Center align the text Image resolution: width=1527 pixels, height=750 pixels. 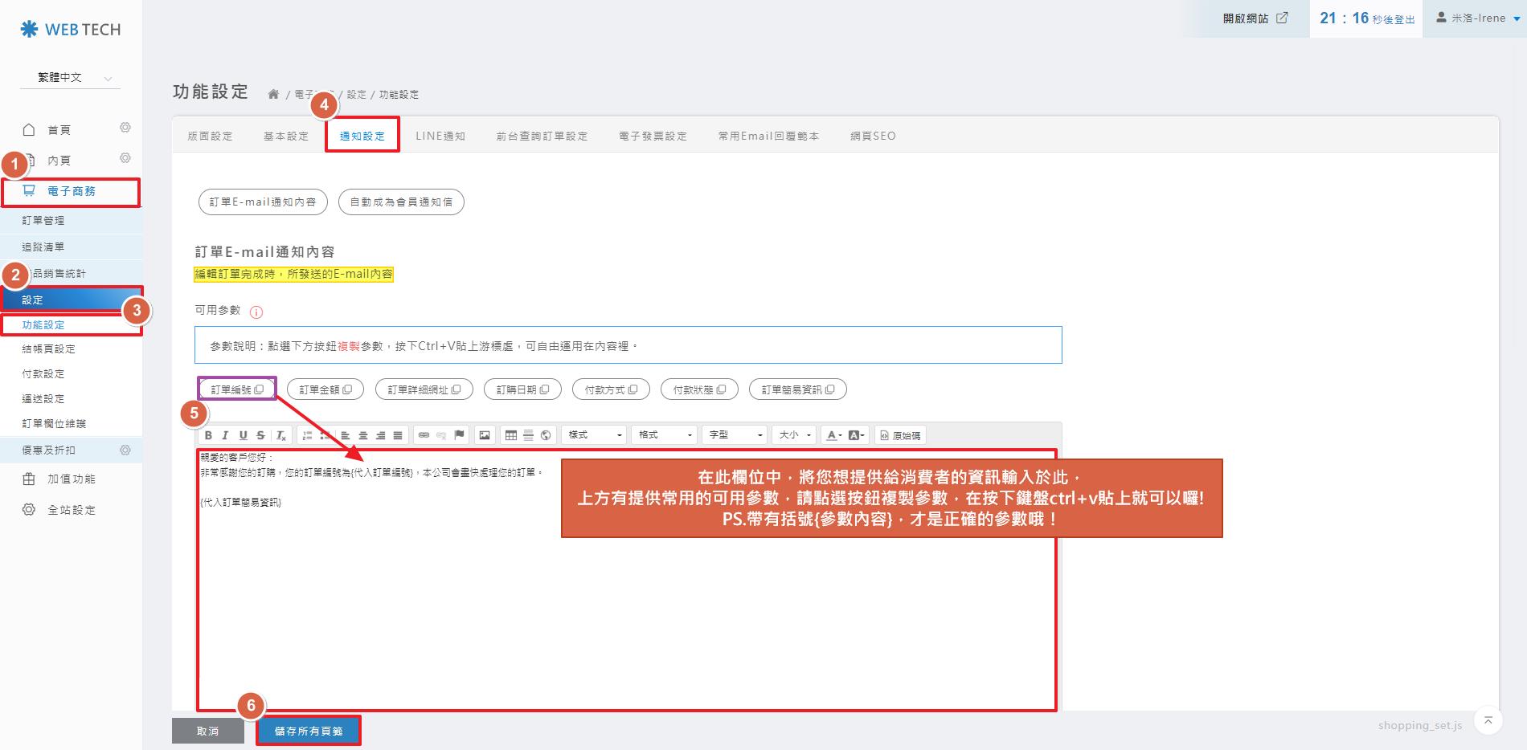click(x=363, y=435)
